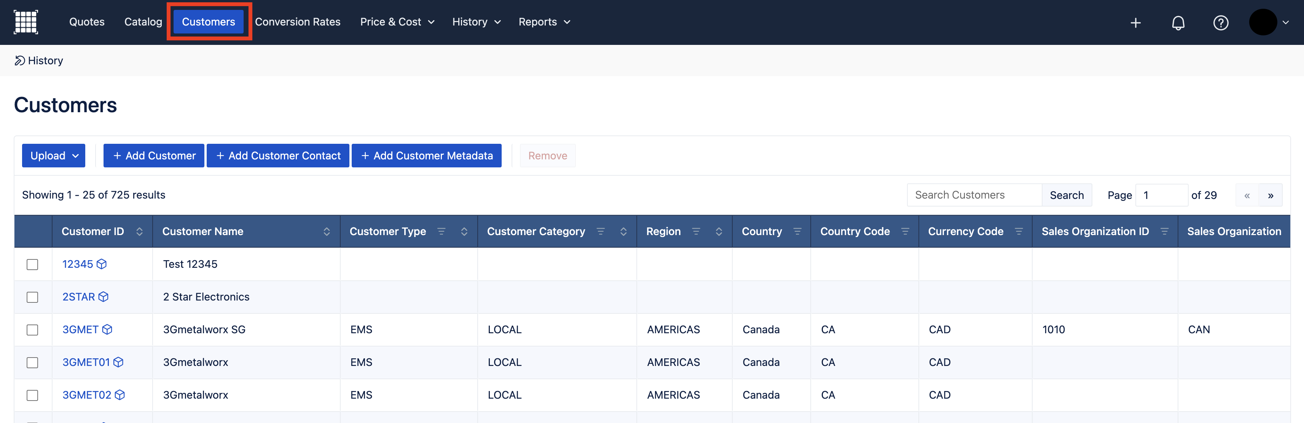Screen dimensions: 1304x423
Task: Click the grid app logo icon
Action: 26,22
